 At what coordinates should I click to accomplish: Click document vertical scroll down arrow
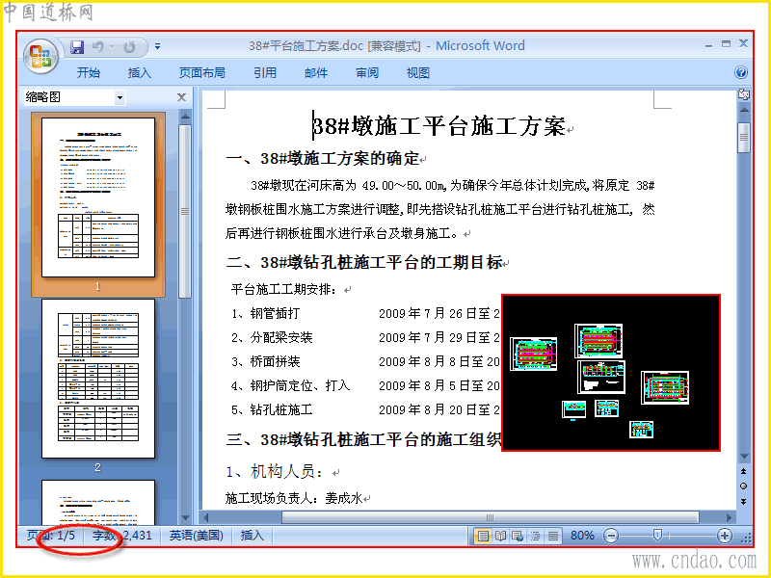click(x=744, y=457)
